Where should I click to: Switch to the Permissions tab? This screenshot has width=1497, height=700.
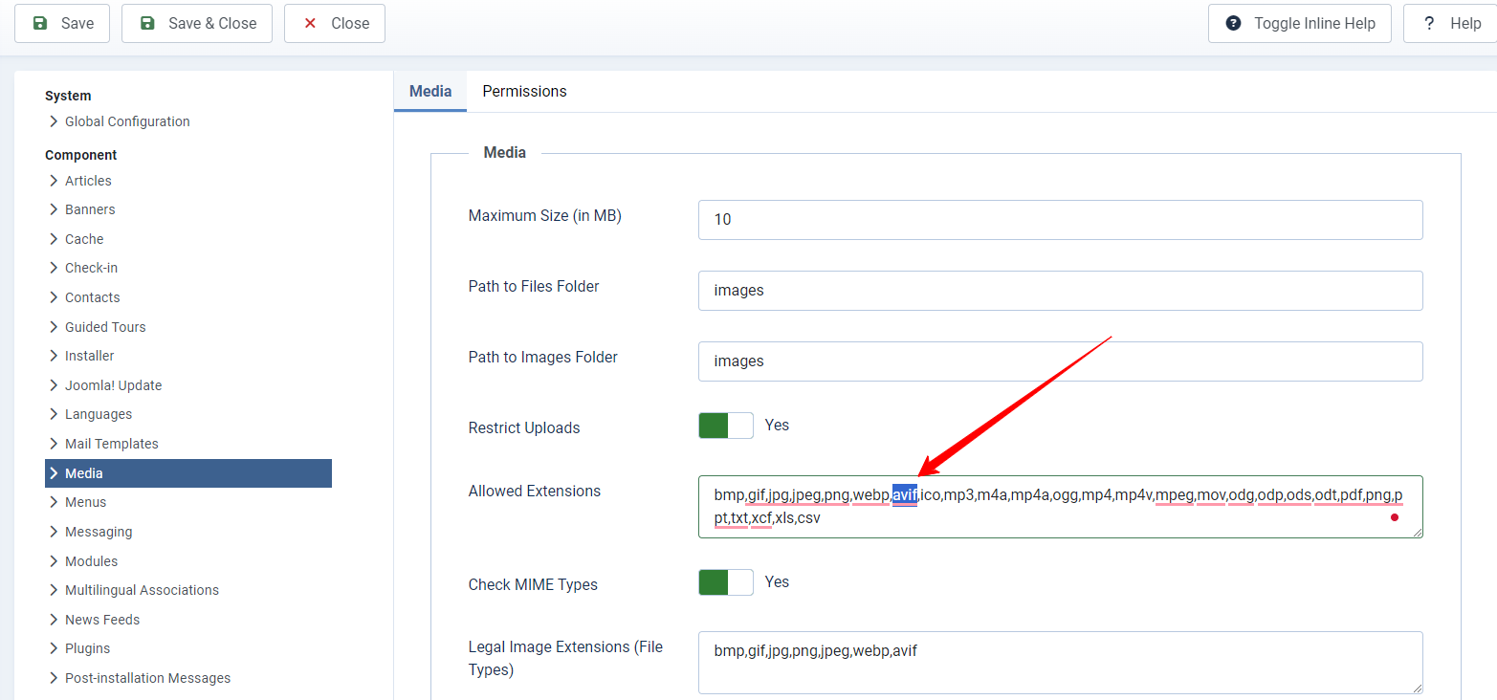pyautogui.click(x=524, y=92)
